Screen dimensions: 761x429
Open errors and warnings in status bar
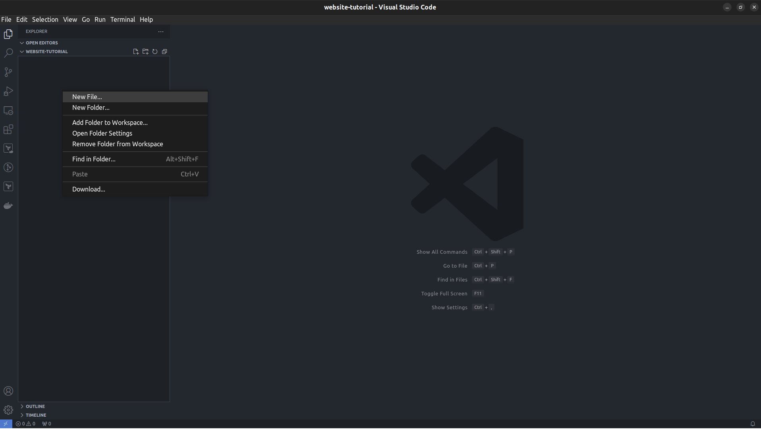[25, 424]
